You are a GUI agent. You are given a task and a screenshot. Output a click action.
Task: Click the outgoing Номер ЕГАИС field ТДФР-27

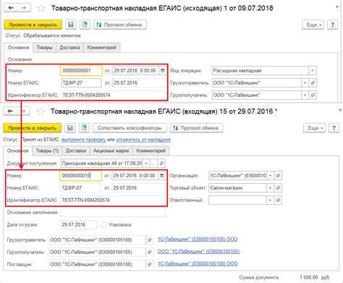[81, 83]
